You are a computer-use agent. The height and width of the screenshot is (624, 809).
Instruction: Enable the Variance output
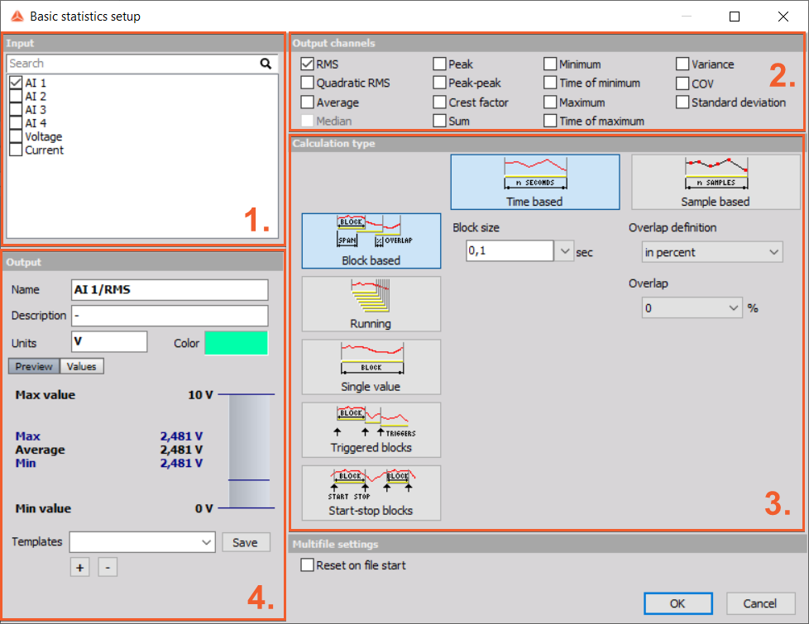tap(682, 64)
